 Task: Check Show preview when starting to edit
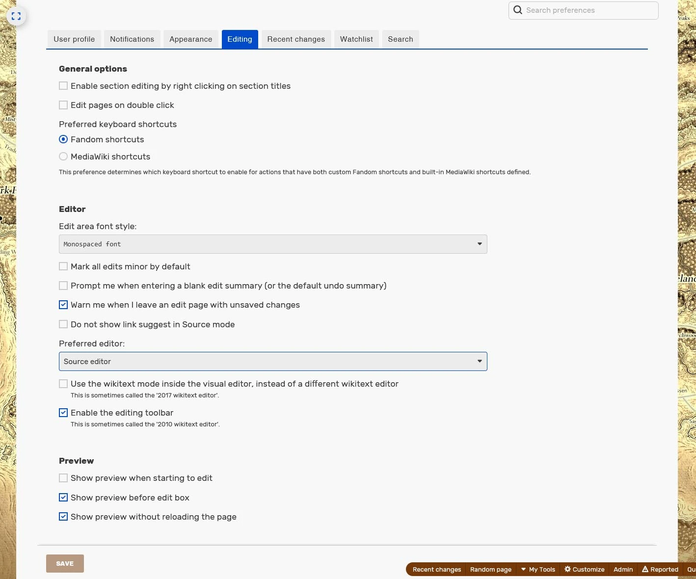[x=63, y=478]
